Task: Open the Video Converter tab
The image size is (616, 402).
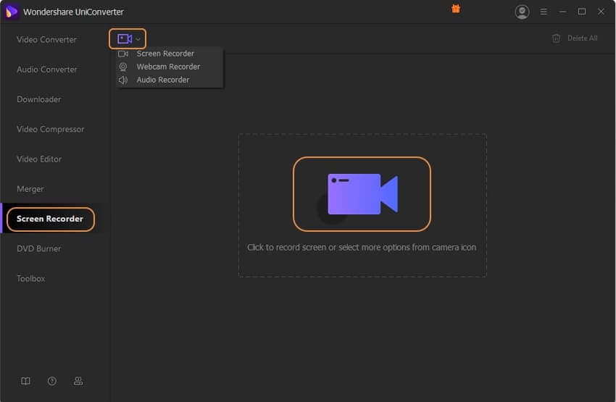Action: [x=46, y=40]
